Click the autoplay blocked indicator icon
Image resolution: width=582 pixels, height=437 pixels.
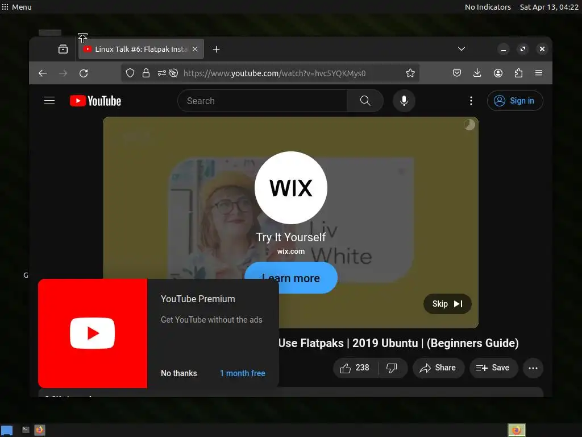(173, 73)
